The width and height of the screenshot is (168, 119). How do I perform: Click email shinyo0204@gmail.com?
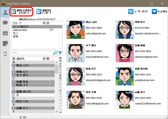click(98, 80)
